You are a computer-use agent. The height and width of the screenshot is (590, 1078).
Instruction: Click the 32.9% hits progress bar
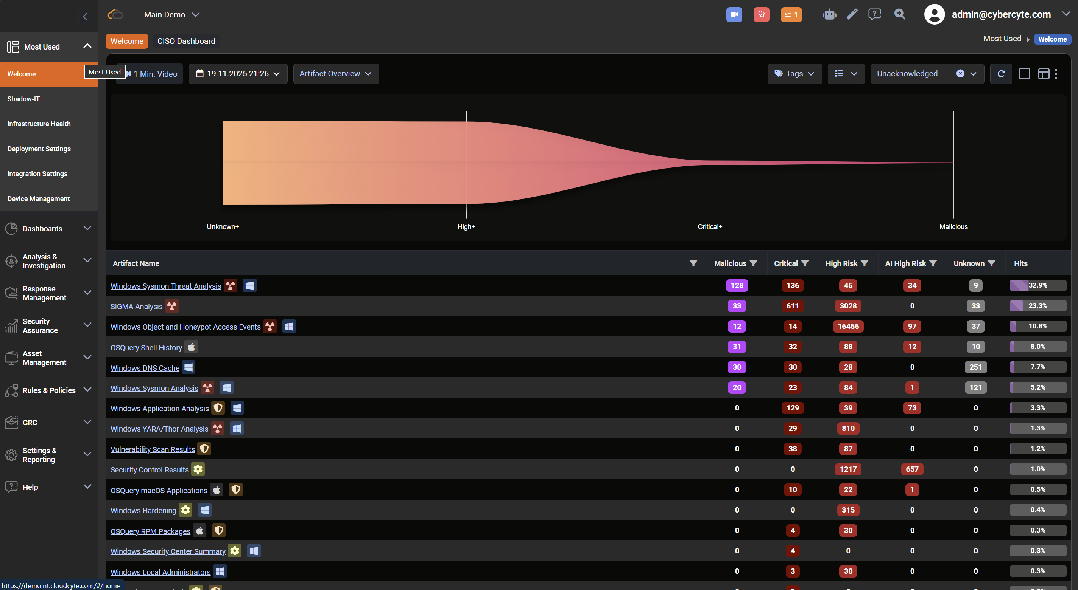point(1037,285)
